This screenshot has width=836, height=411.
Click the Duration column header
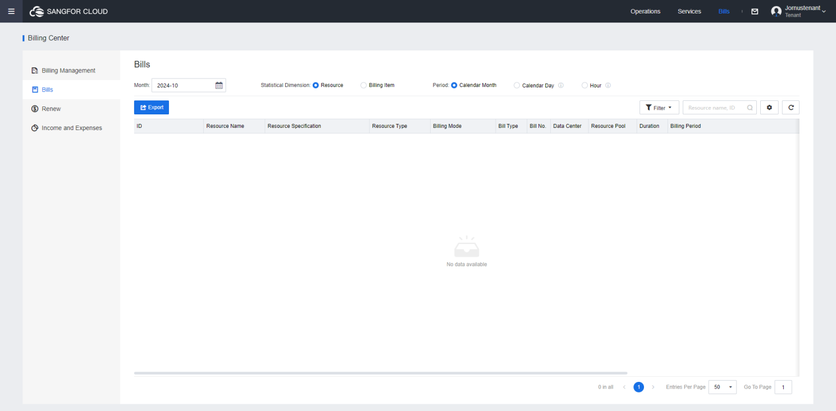[x=652, y=126]
